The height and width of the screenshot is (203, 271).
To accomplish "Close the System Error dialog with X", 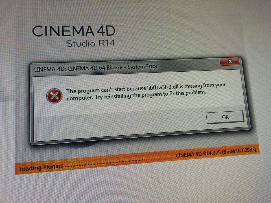I will [230, 61].
